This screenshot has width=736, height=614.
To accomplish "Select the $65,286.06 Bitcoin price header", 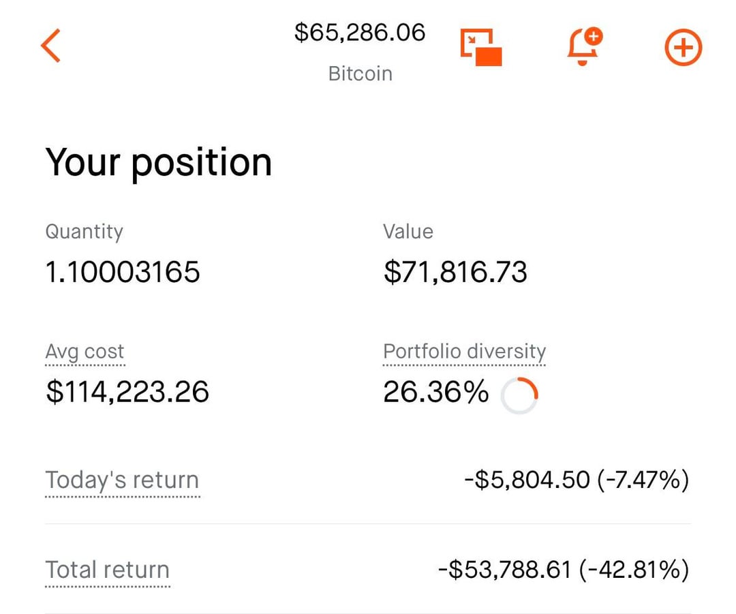I will (360, 32).
